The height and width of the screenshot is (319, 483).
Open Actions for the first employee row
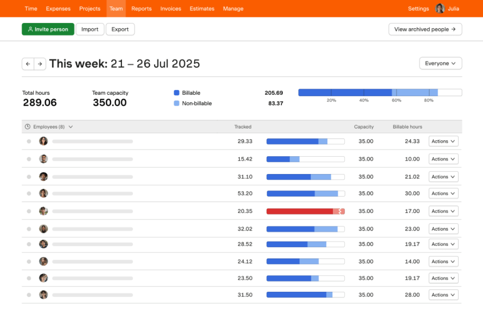pyautogui.click(x=443, y=141)
